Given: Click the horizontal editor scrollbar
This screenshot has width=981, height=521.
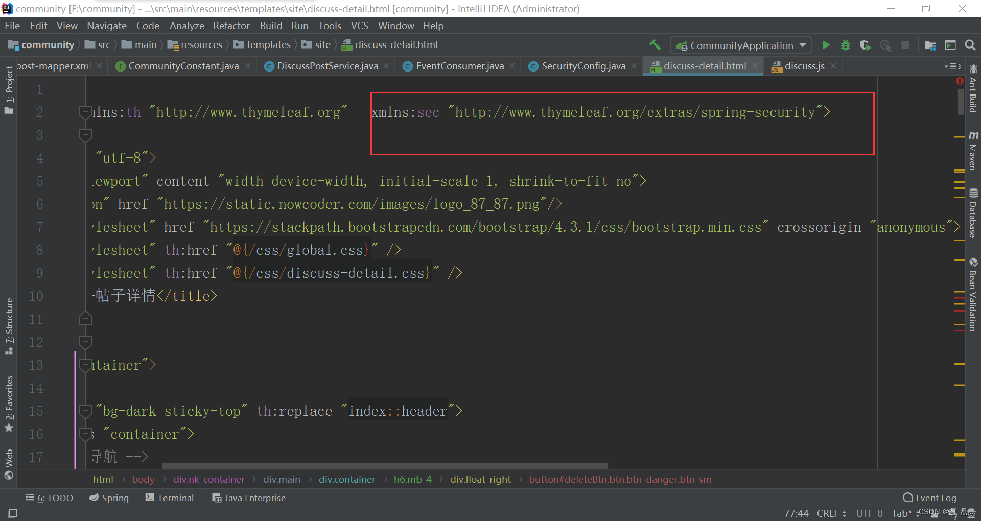Looking at the screenshot, I should 385,466.
